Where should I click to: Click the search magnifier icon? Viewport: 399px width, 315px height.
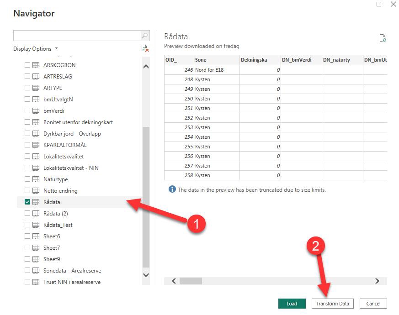pyautogui.click(x=144, y=36)
